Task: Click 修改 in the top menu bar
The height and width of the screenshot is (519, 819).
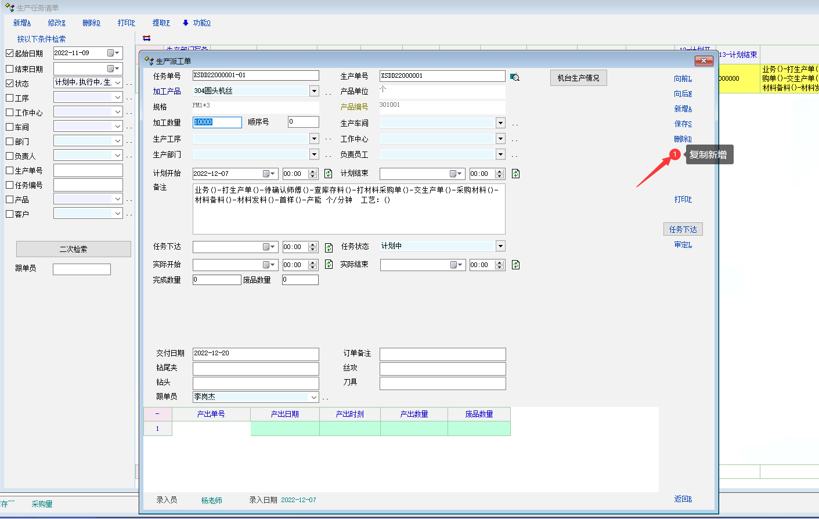Action: pos(56,23)
